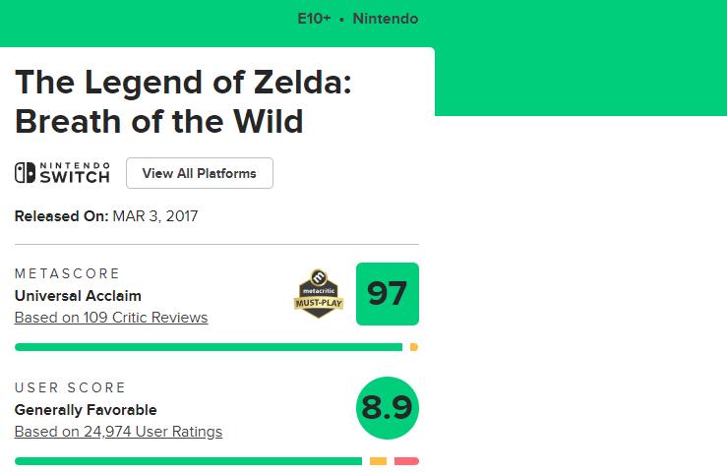This screenshot has width=727, height=472.
Task: Click red negative segment of user score bar
Action: (x=406, y=461)
